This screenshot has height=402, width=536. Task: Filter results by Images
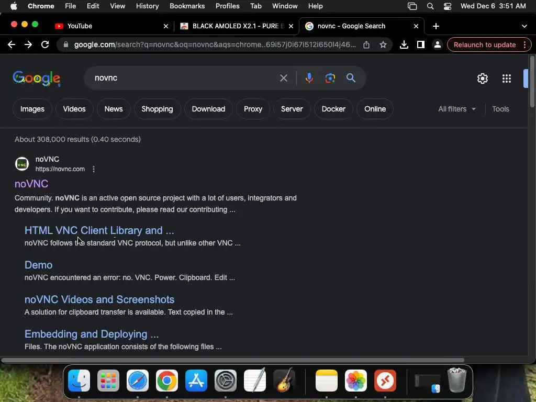32,109
